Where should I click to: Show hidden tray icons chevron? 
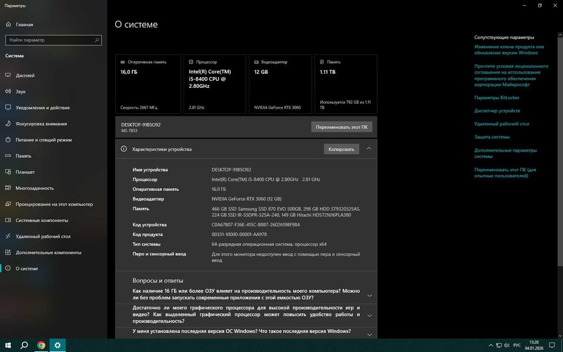tap(491, 346)
